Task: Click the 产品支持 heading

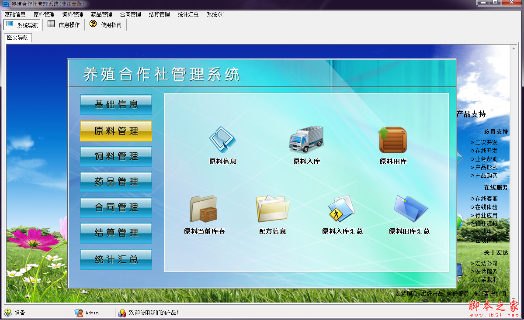Action: point(471,114)
